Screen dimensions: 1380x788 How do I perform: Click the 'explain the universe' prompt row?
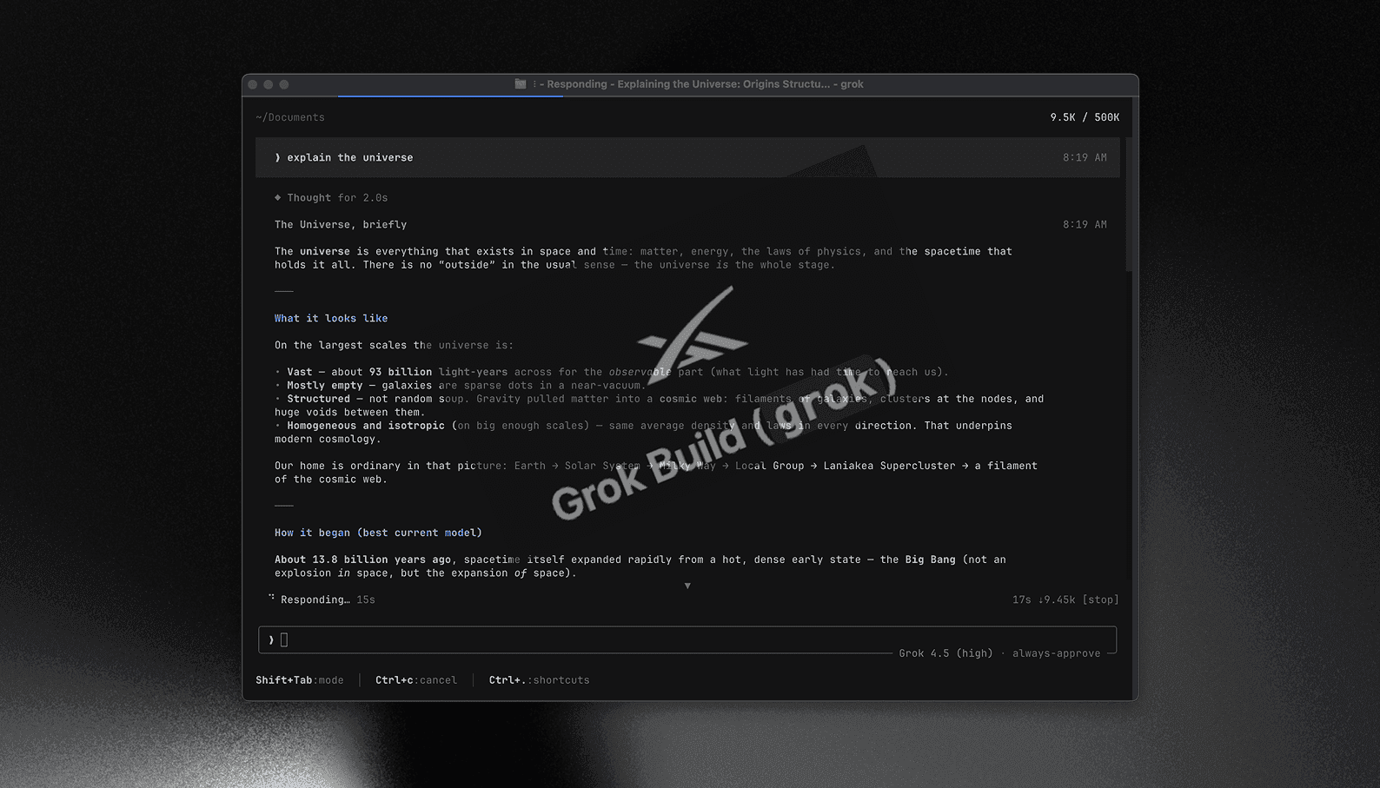tap(687, 157)
